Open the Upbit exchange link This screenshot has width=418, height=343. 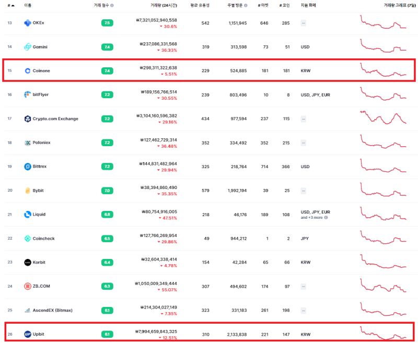pos(38,334)
